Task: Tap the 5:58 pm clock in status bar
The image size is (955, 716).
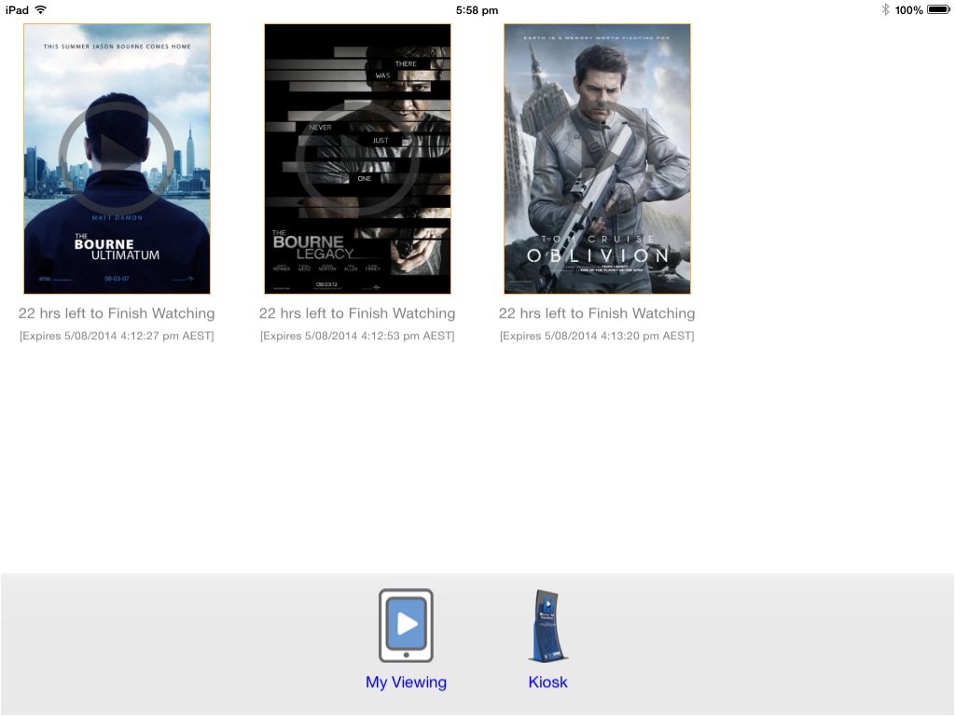Action: (x=477, y=9)
